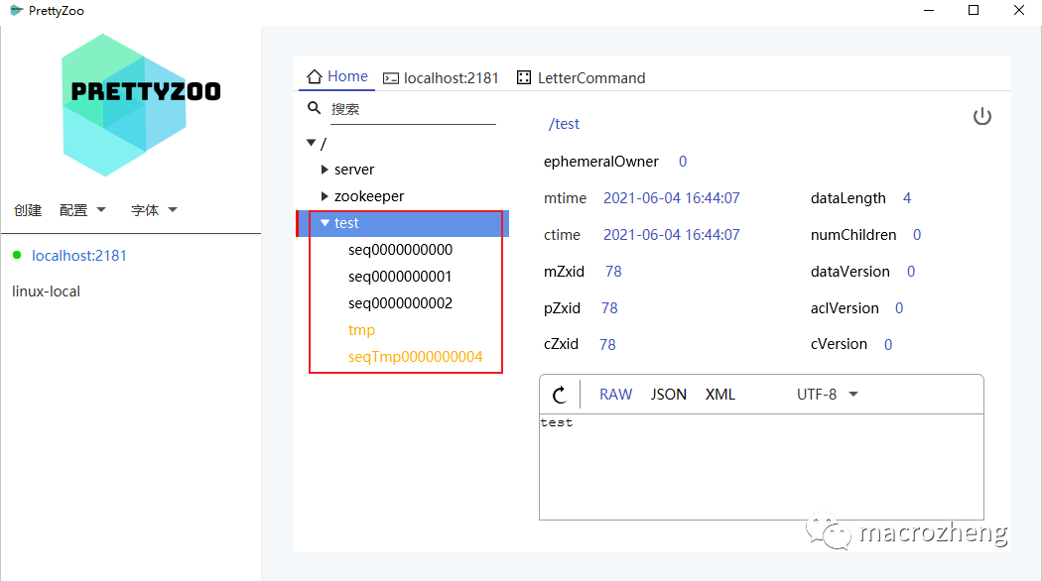Viewport: 1042px width, 581px height.
Task: Click the power disconnect icon
Action: click(x=981, y=117)
